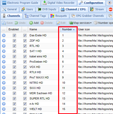Play the SUPER RTL HD channel stream
The height and width of the screenshot is (114, 113).
coord(4,98)
